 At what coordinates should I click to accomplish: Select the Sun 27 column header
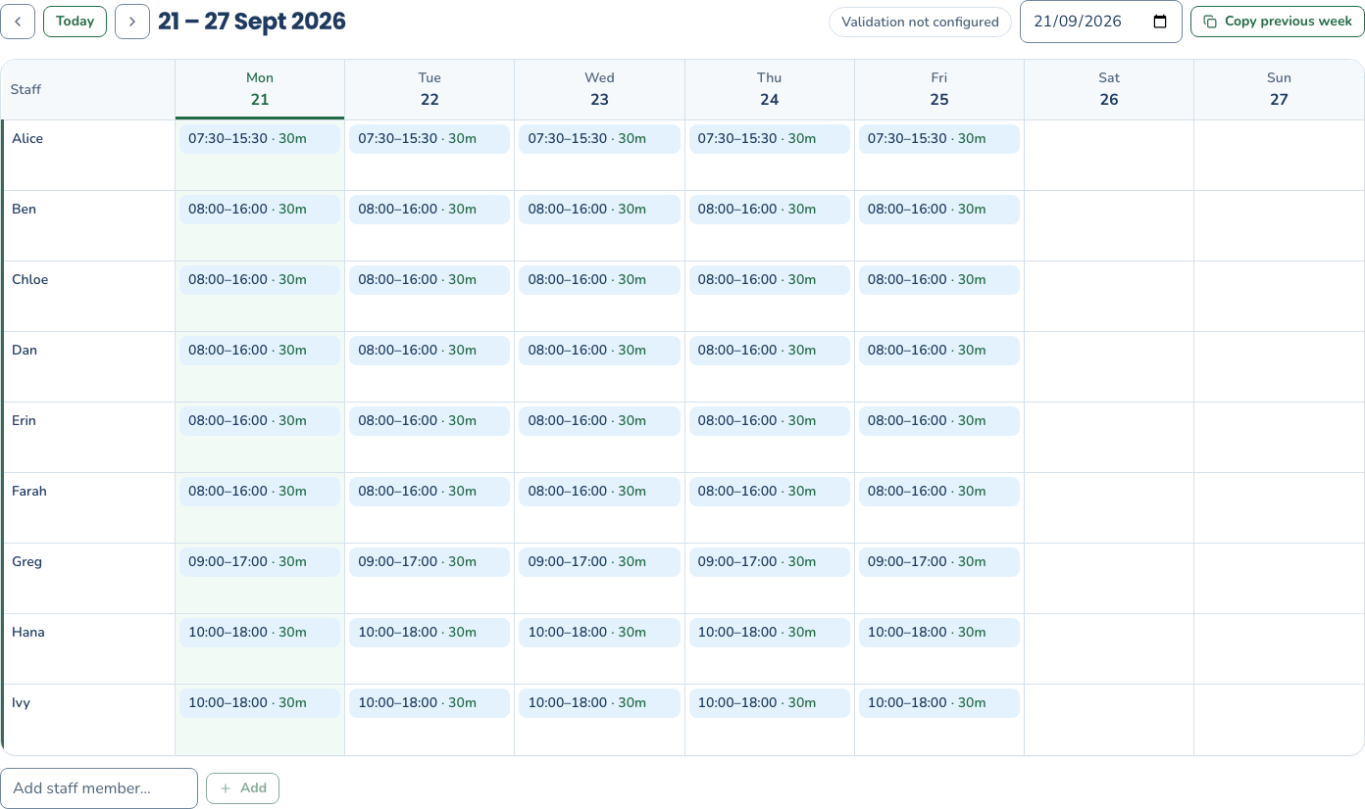point(1279,89)
